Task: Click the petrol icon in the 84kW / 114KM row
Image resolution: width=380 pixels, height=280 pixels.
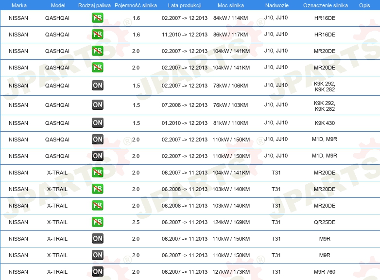Action: point(97,17)
